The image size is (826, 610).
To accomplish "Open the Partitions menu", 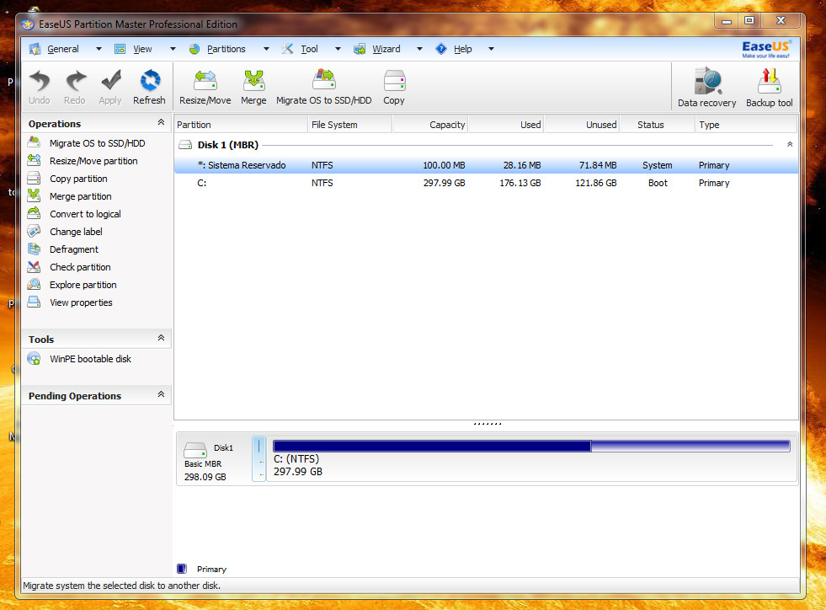I will point(226,49).
